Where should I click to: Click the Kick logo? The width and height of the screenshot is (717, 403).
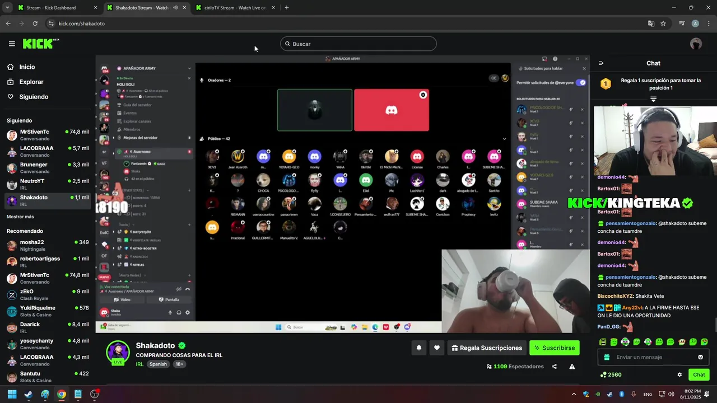click(x=40, y=44)
